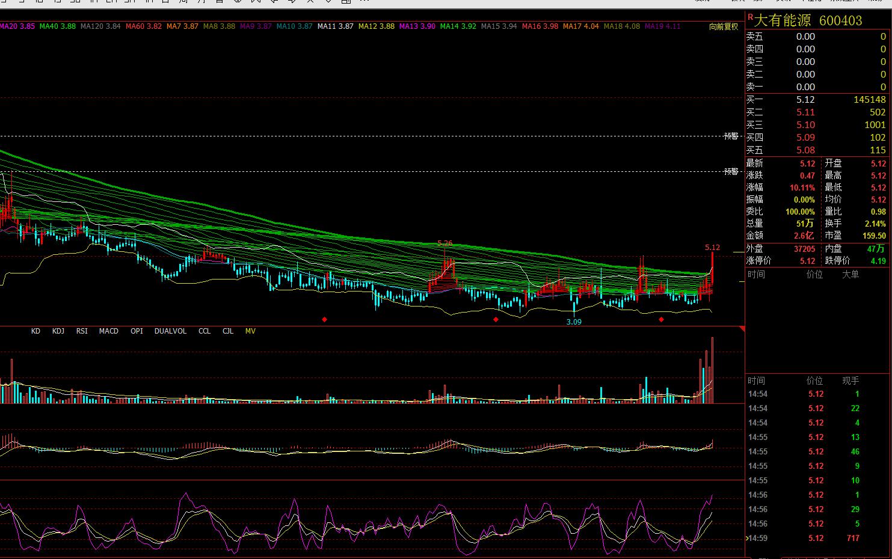This screenshot has height=559, width=892.
Task: Switch indicator to KD
Action: tap(35, 331)
